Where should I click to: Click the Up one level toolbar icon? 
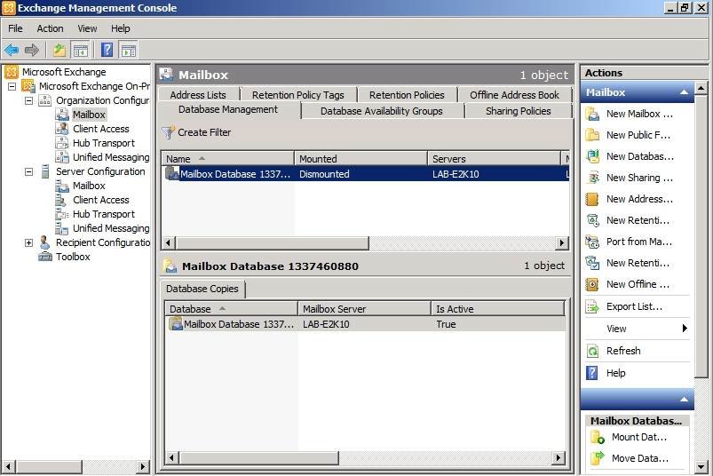[59, 50]
